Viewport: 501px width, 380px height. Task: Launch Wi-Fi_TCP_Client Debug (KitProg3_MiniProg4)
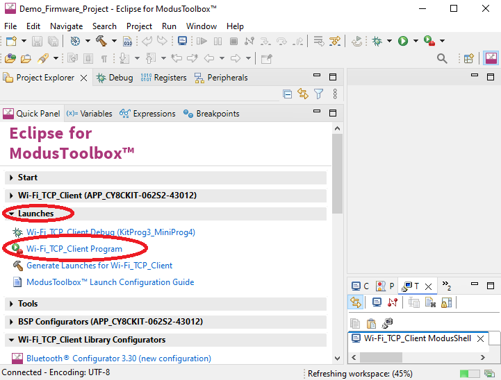[110, 232]
